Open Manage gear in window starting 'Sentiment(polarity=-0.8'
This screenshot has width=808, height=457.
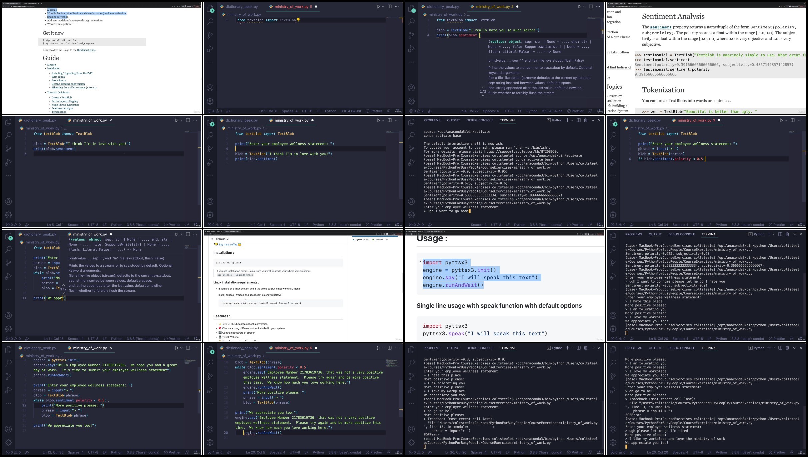tap(411, 442)
